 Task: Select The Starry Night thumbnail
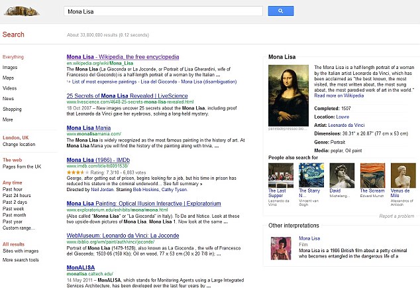click(x=311, y=175)
